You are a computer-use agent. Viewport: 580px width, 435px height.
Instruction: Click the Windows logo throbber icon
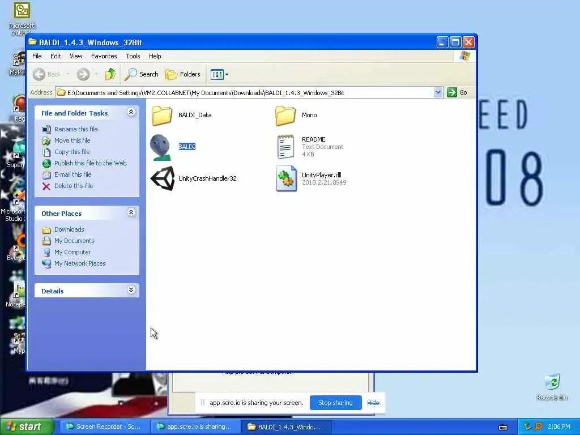click(464, 56)
